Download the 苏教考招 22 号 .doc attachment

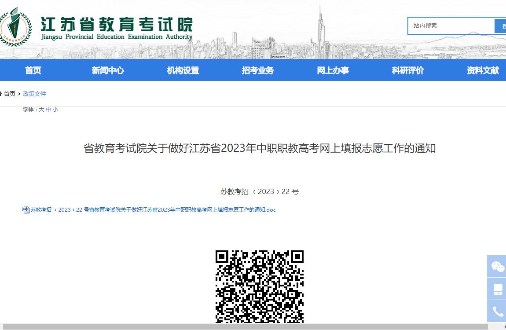coord(153,210)
